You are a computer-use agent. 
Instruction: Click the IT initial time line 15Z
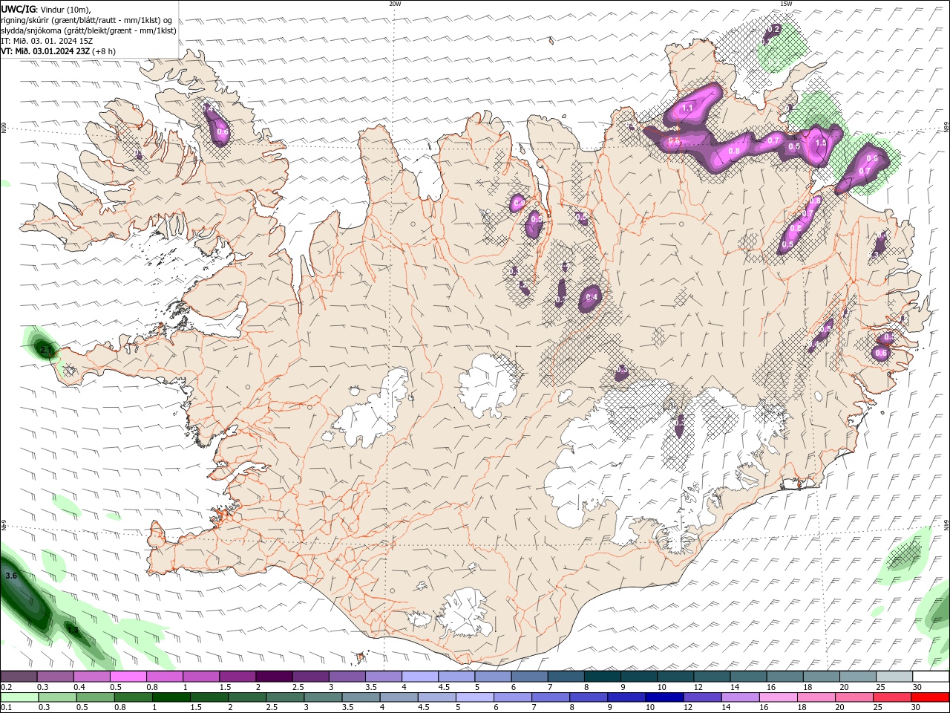tap(47, 41)
